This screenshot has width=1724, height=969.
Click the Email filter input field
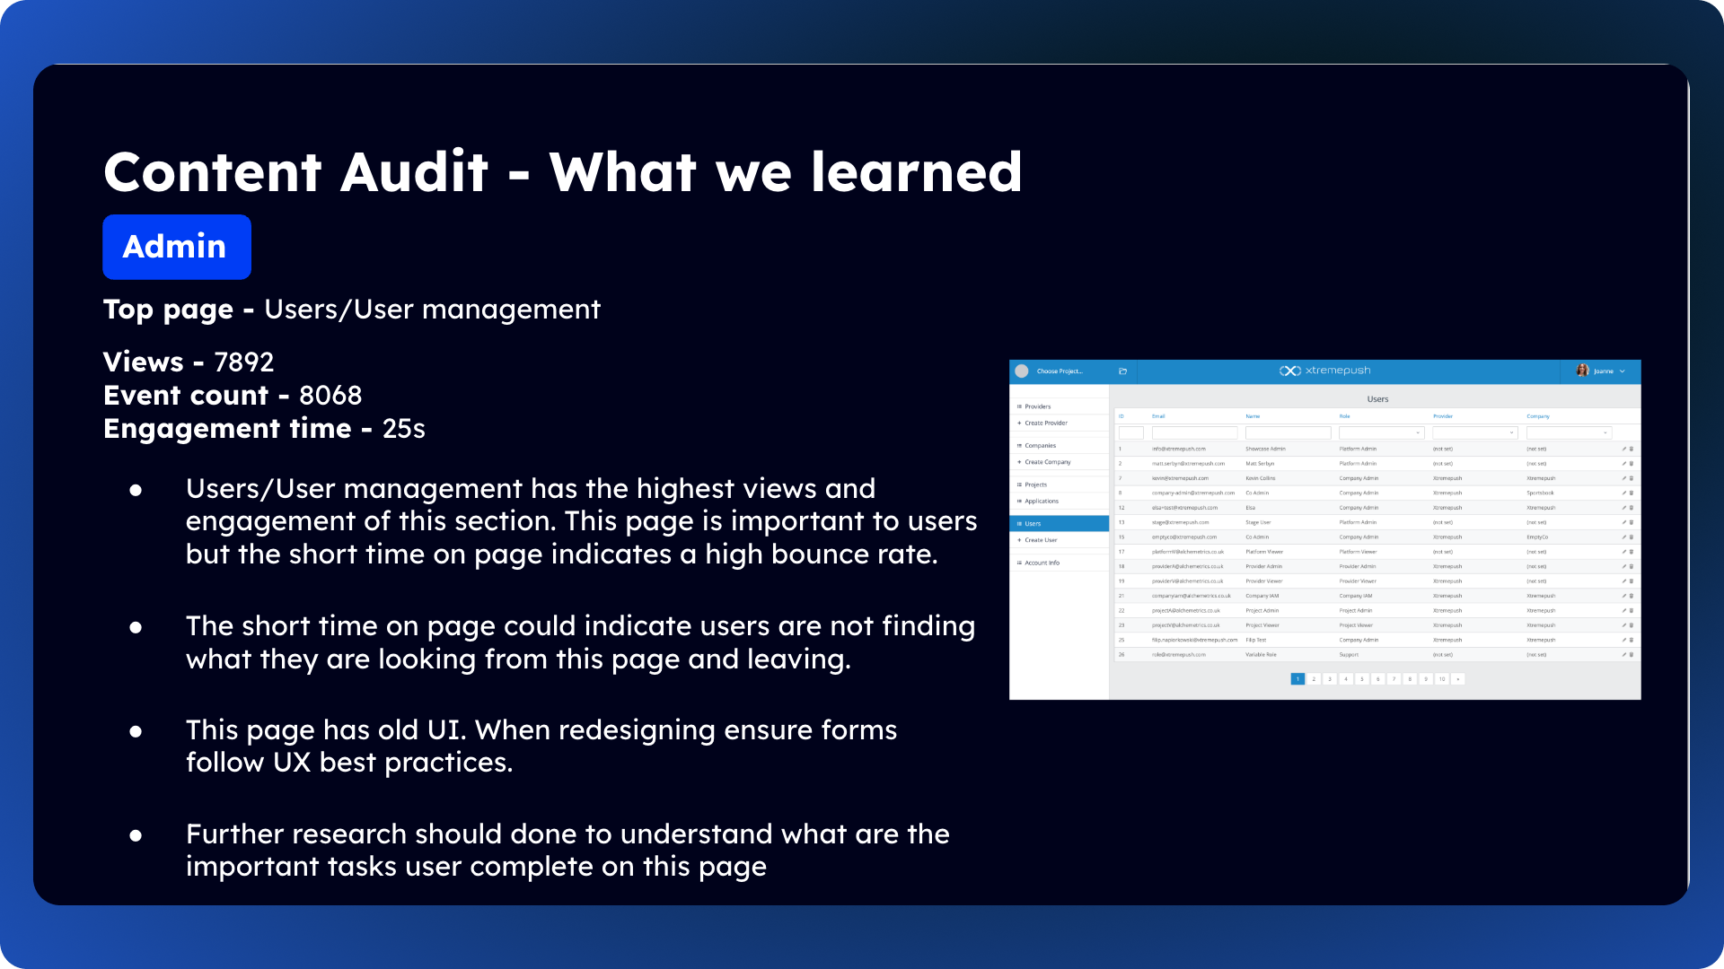click(1194, 432)
